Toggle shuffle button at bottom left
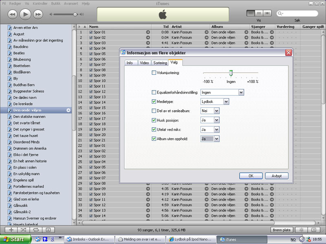326x244 pixels. tap(24, 230)
